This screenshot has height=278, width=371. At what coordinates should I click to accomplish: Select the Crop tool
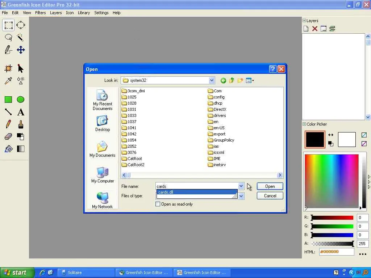tap(8, 68)
